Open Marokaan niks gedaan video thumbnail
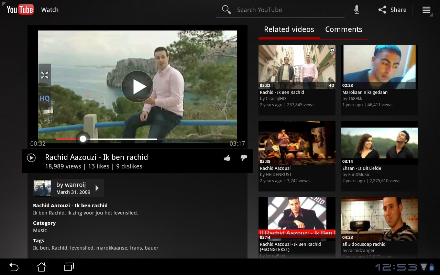Screen dimensions: 440x275 (x=379, y=67)
